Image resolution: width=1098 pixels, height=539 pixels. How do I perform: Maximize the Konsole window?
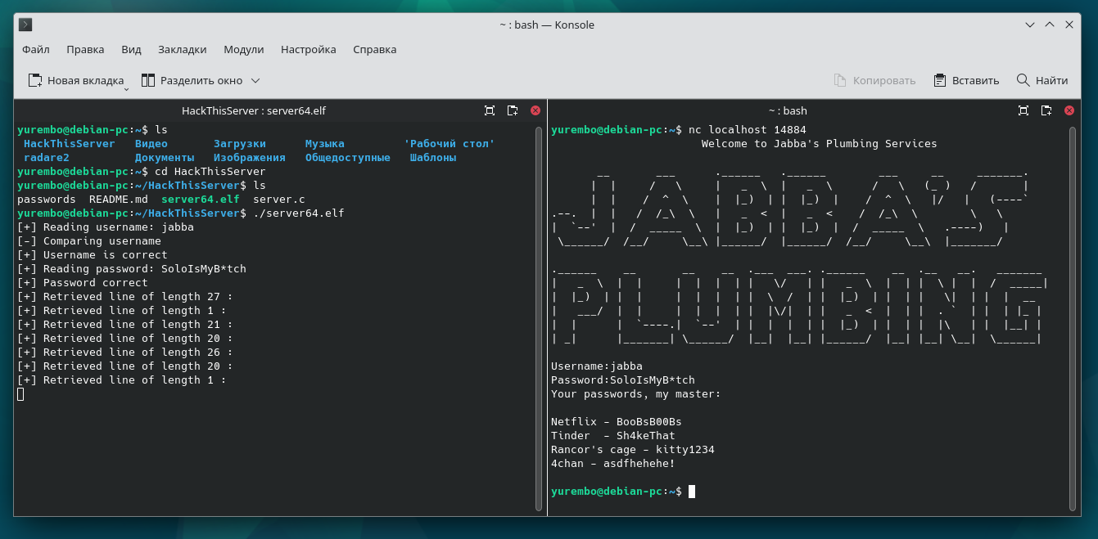pyautogui.click(x=1050, y=25)
